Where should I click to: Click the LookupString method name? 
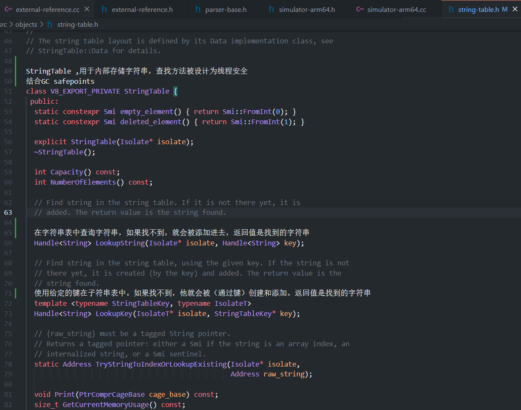point(120,243)
